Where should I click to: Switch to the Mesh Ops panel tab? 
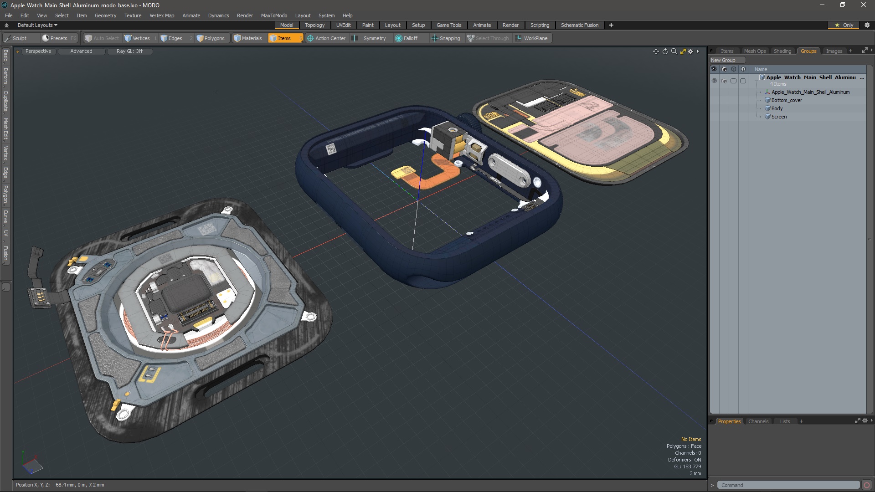point(755,51)
